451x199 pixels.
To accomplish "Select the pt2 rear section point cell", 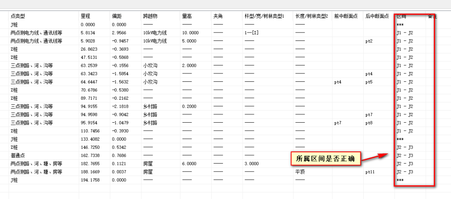I will [369, 41].
